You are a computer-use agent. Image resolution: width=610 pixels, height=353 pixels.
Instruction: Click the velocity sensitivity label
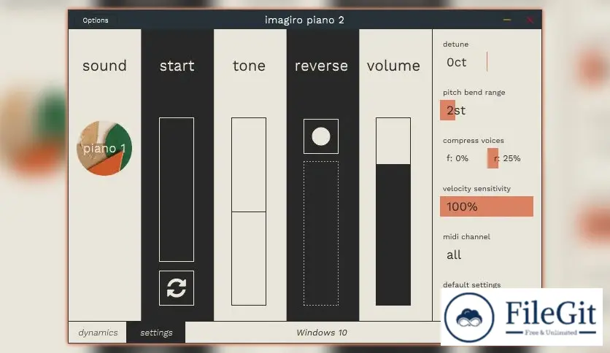click(476, 189)
